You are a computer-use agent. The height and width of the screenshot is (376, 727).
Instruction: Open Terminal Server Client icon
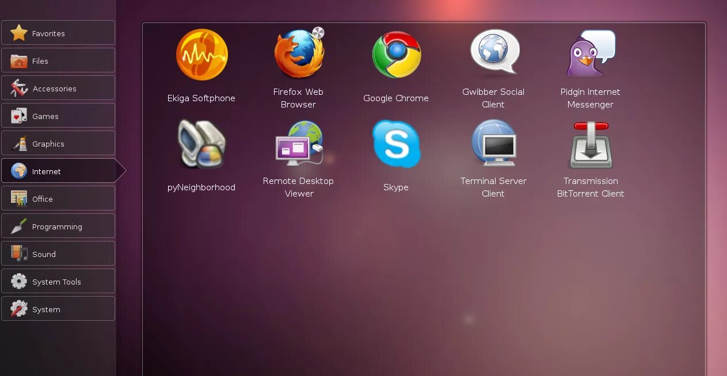coord(493,144)
